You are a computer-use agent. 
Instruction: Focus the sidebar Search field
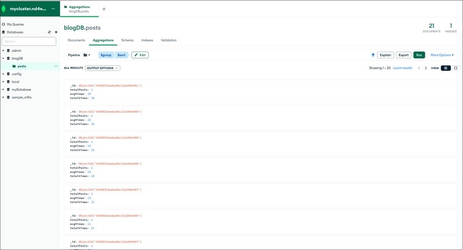click(x=29, y=42)
